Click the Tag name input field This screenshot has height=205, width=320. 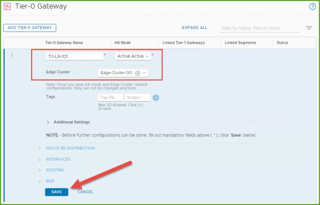[111, 97]
